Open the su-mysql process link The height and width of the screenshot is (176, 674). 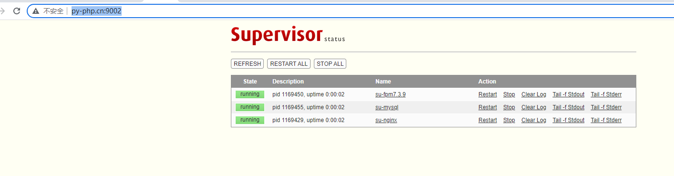(x=387, y=107)
